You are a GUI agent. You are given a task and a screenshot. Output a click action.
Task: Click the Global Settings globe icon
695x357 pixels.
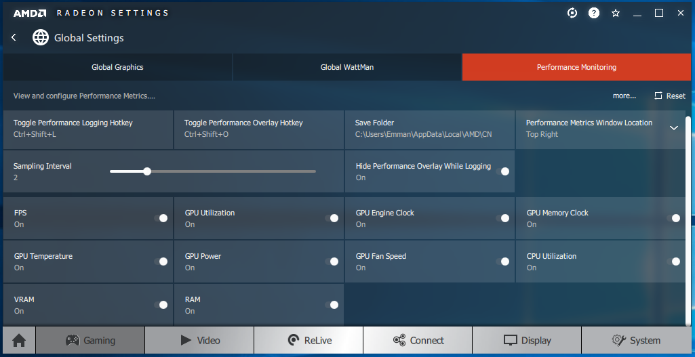tap(40, 38)
